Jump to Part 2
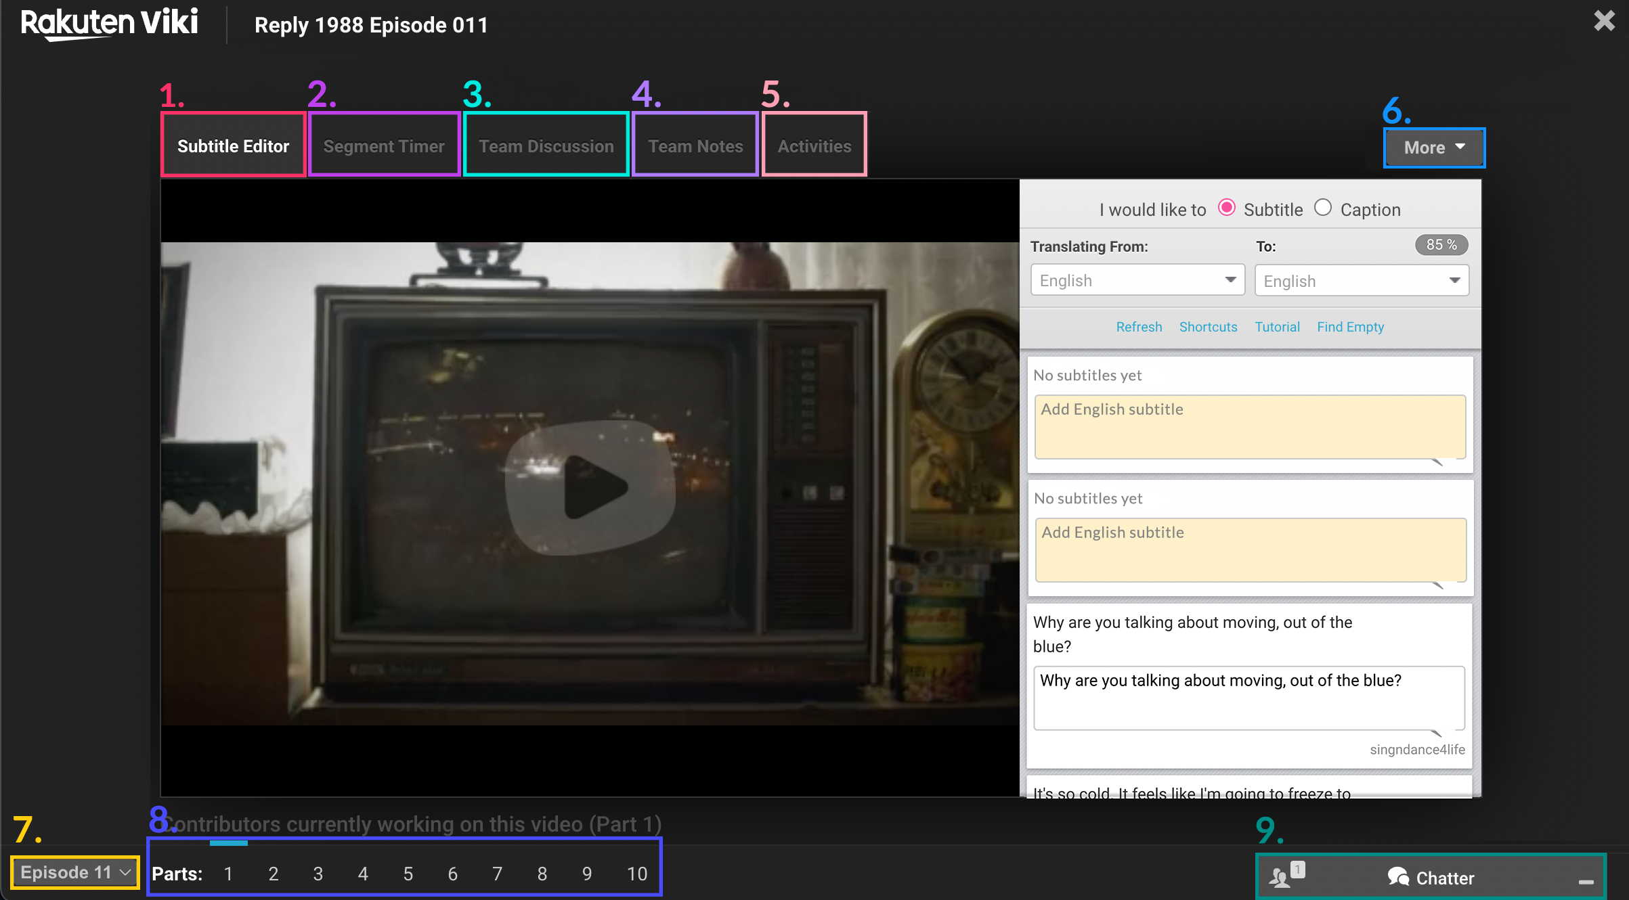 tap(274, 874)
